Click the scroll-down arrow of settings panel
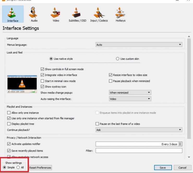193x173 pixels. 189,157
